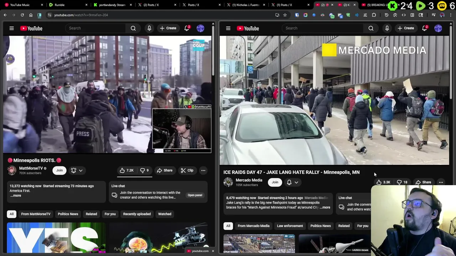Expand left video description with ...more

15,196
